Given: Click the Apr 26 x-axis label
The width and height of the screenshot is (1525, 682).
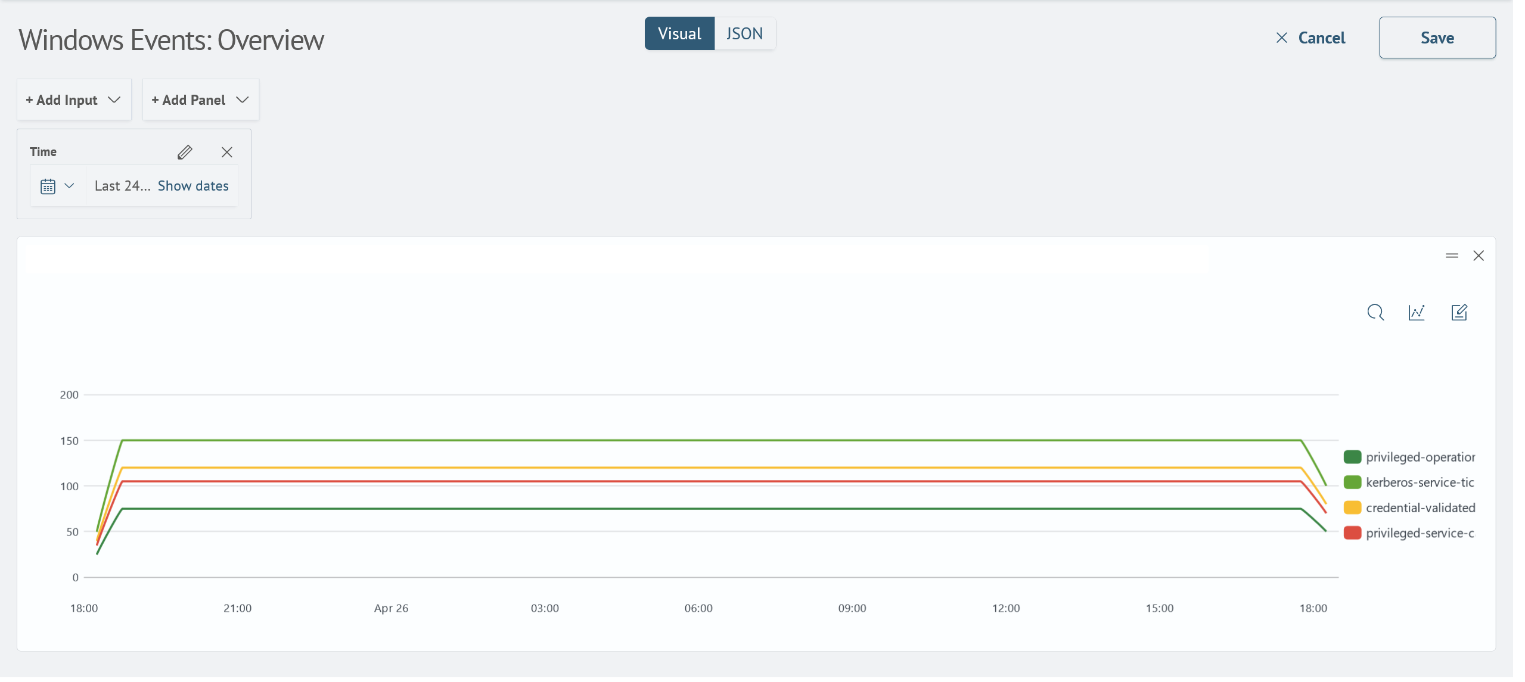Looking at the screenshot, I should click(391, 609).
